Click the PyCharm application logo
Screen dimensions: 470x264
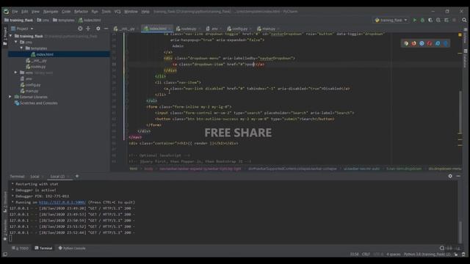pos(6,12)
